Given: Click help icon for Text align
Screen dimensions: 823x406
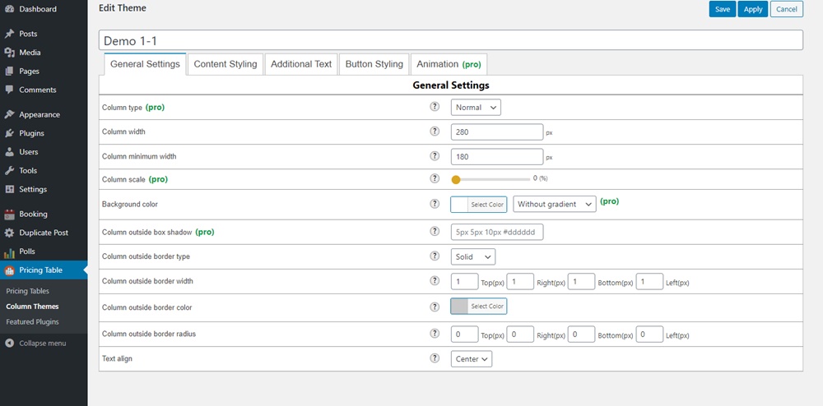Looking at the screenshot, I should (x=435, y=358).
